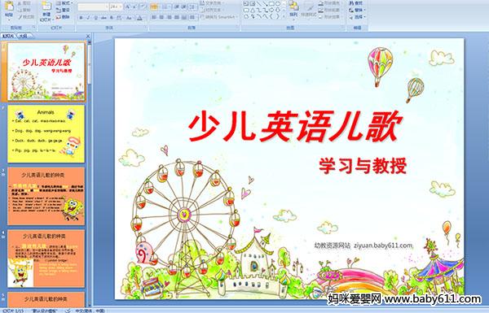Open the Arrange 排列 menu icon

[293, 6]
